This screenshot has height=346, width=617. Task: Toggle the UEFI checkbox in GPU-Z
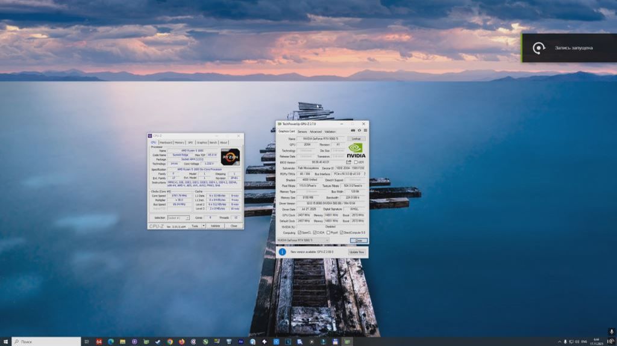[x=355, y=162]
